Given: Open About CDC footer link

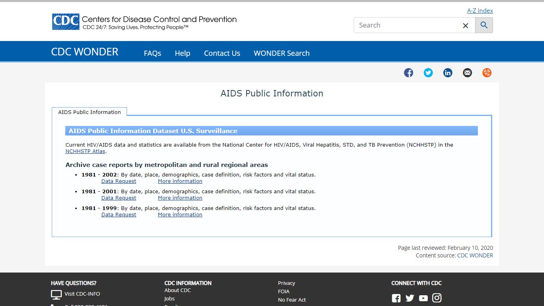Looking at the screenshot, I should [x=178, y=290].
